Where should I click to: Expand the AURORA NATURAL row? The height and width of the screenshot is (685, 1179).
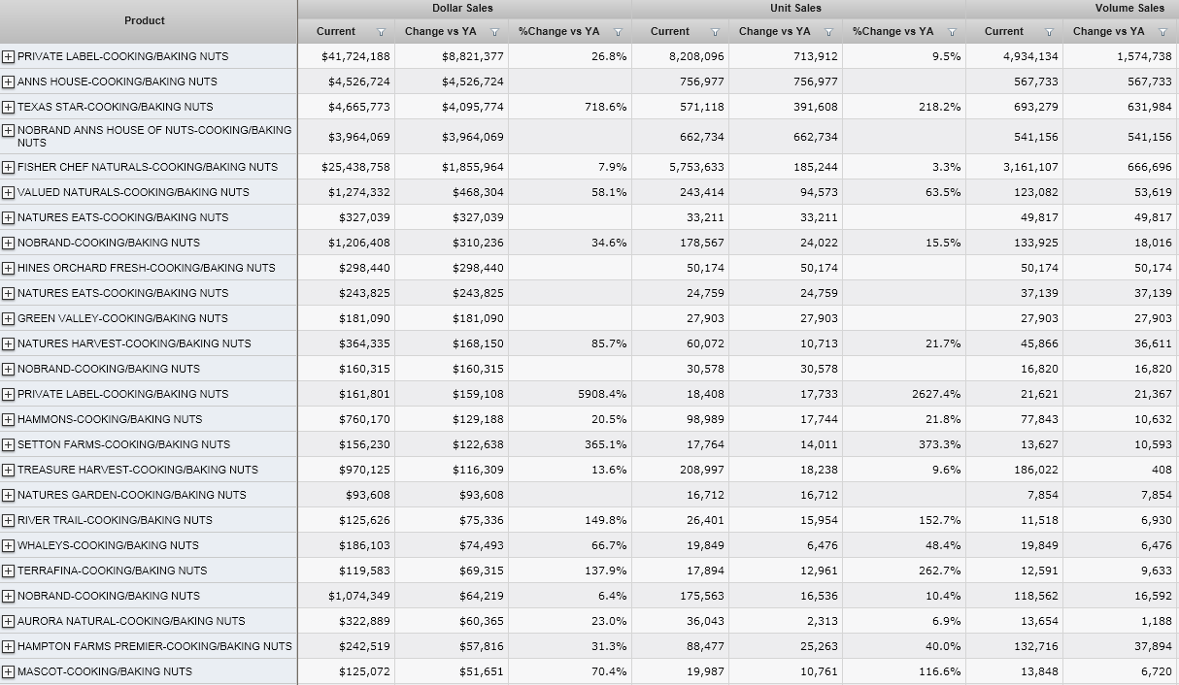pyautogui.click(x=9, y=621)
